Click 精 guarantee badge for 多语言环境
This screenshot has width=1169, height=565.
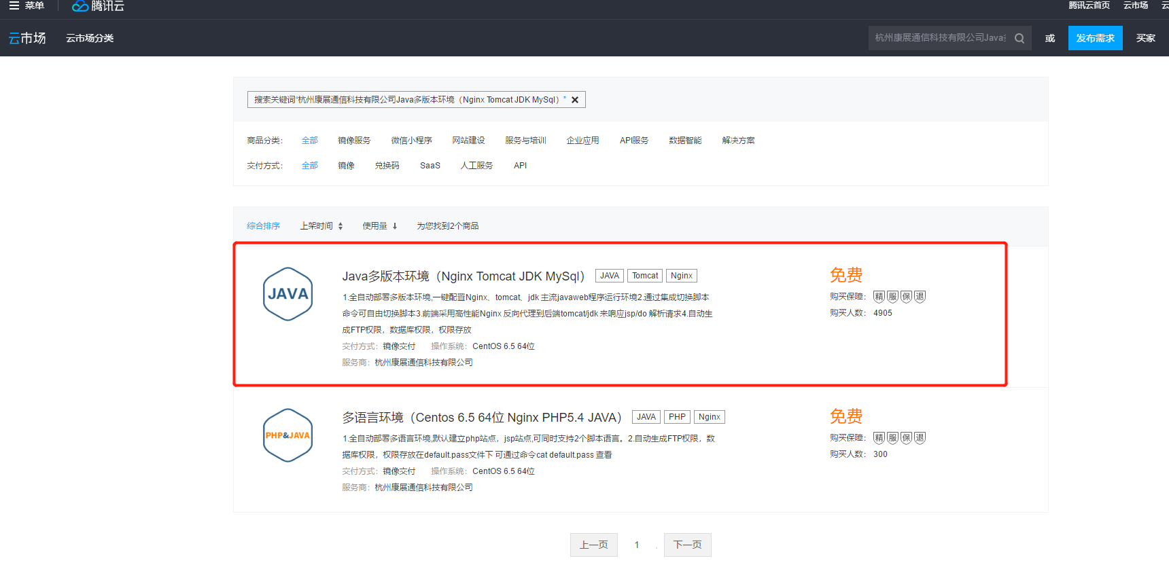(x=879, y=438)
